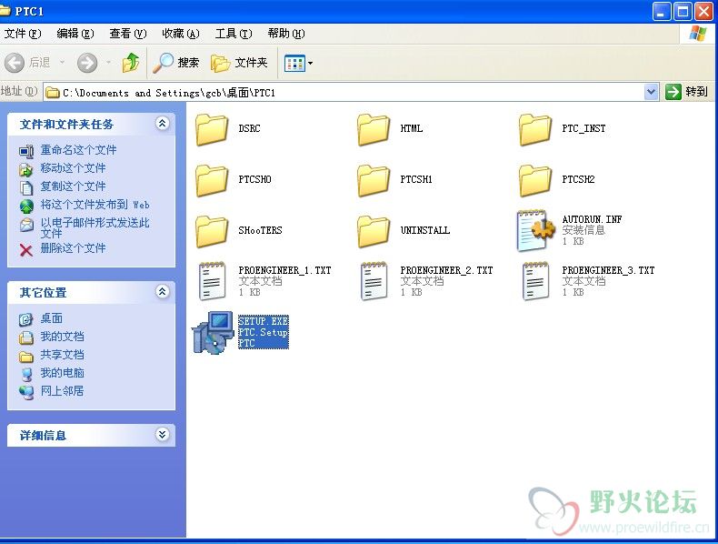Click the Windows flag logo in the menu bar

(697, 34)
